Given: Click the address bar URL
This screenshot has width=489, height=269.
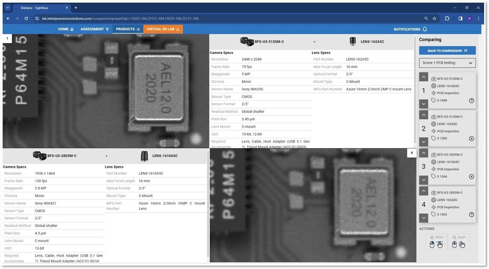Looking at the screenshot, I should pyautogui.click(x=120, y=18).
